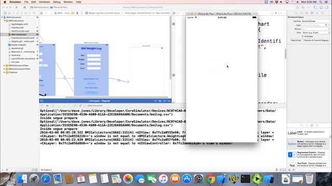
Task: Open the Quick Help inspector icon
Action: coord(301,13)
